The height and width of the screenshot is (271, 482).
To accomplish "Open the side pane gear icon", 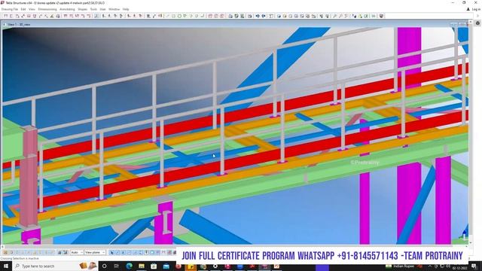I will click(x=477, y=23).
